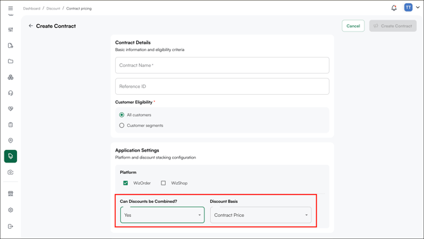Open the camera sidebar icon
This screenshot has width=424, height=239.
11,173
